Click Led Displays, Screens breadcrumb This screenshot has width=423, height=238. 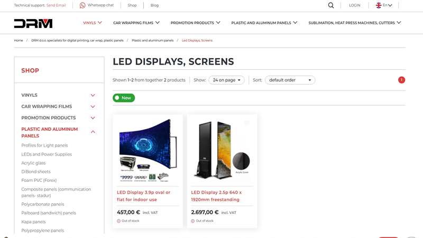point(197,40)
